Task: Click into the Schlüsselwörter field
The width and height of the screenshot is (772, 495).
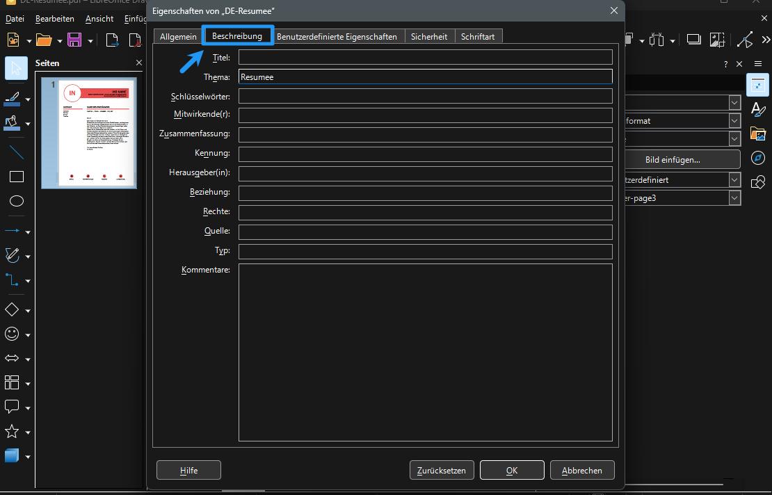Action: point(426,96)
